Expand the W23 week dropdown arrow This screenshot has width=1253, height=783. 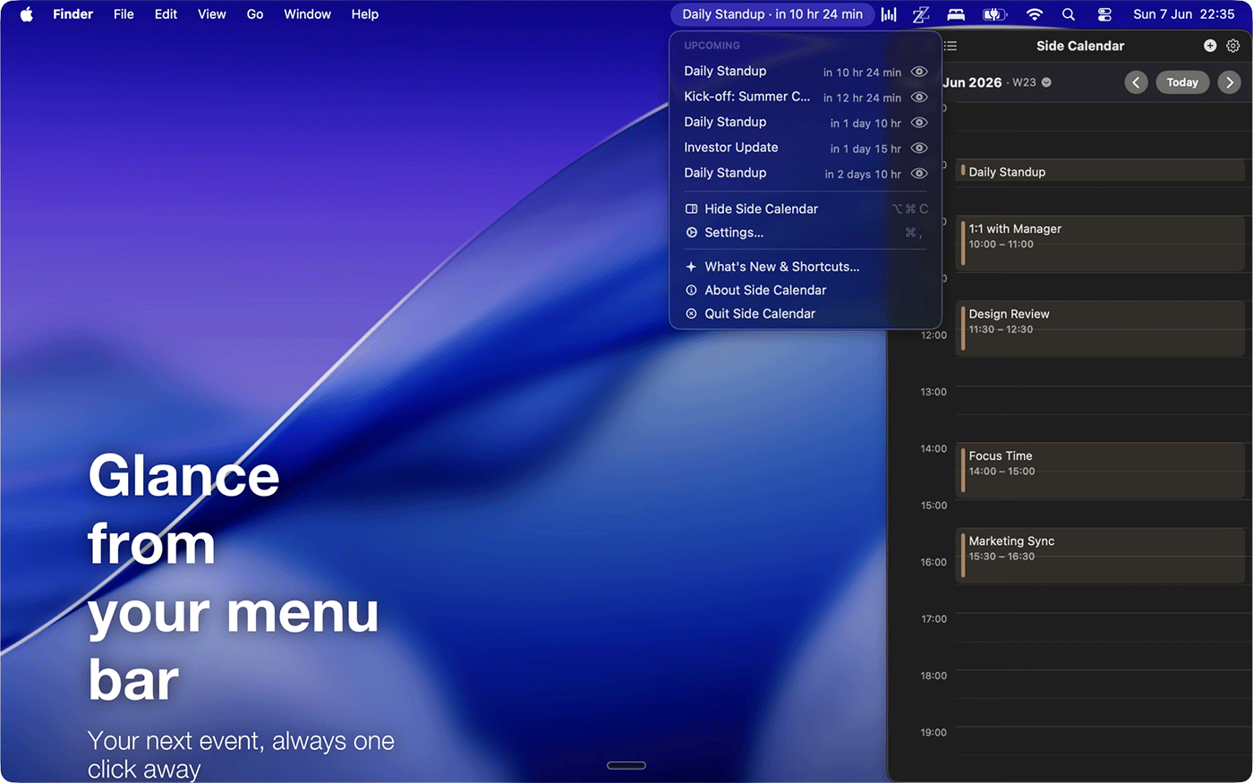(x=1046, y=82)
